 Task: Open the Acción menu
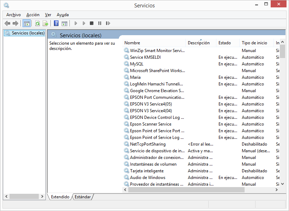tap(33, 15)
